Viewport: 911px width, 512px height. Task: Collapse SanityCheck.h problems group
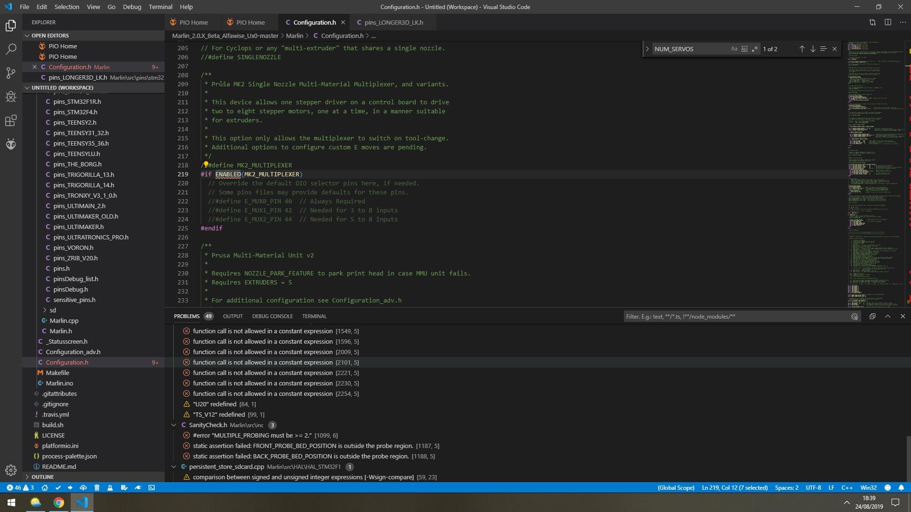coord(174,425)
